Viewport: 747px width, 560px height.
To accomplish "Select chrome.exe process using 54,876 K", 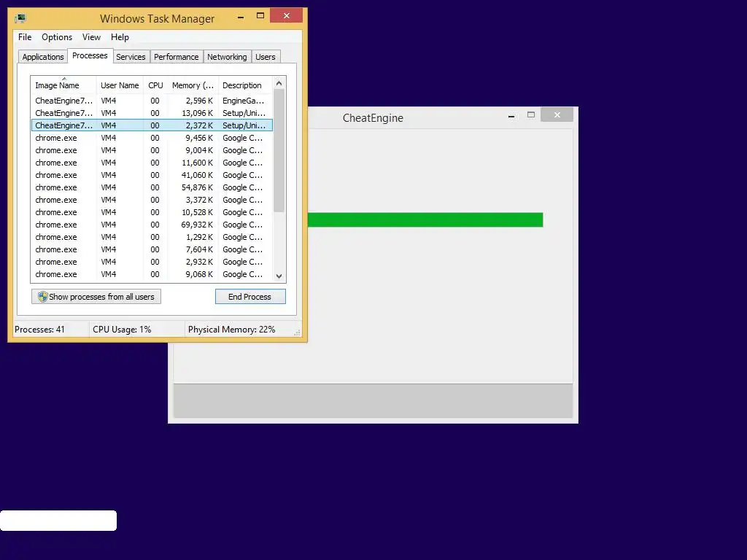I will click(152, 187).
